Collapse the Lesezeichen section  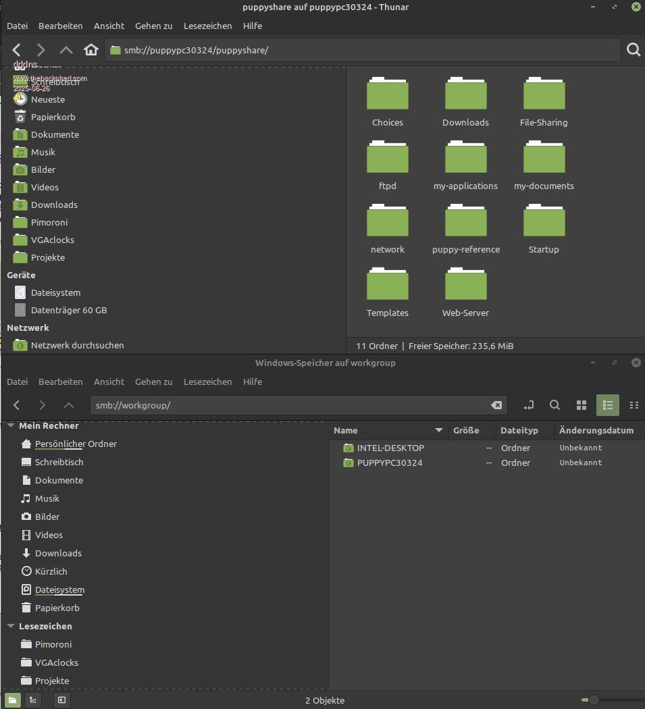point(11,627)
